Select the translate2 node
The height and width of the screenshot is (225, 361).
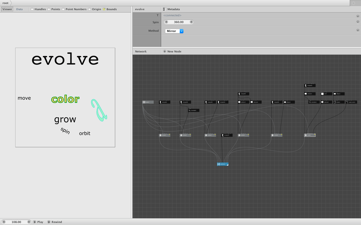pos(193,111)
